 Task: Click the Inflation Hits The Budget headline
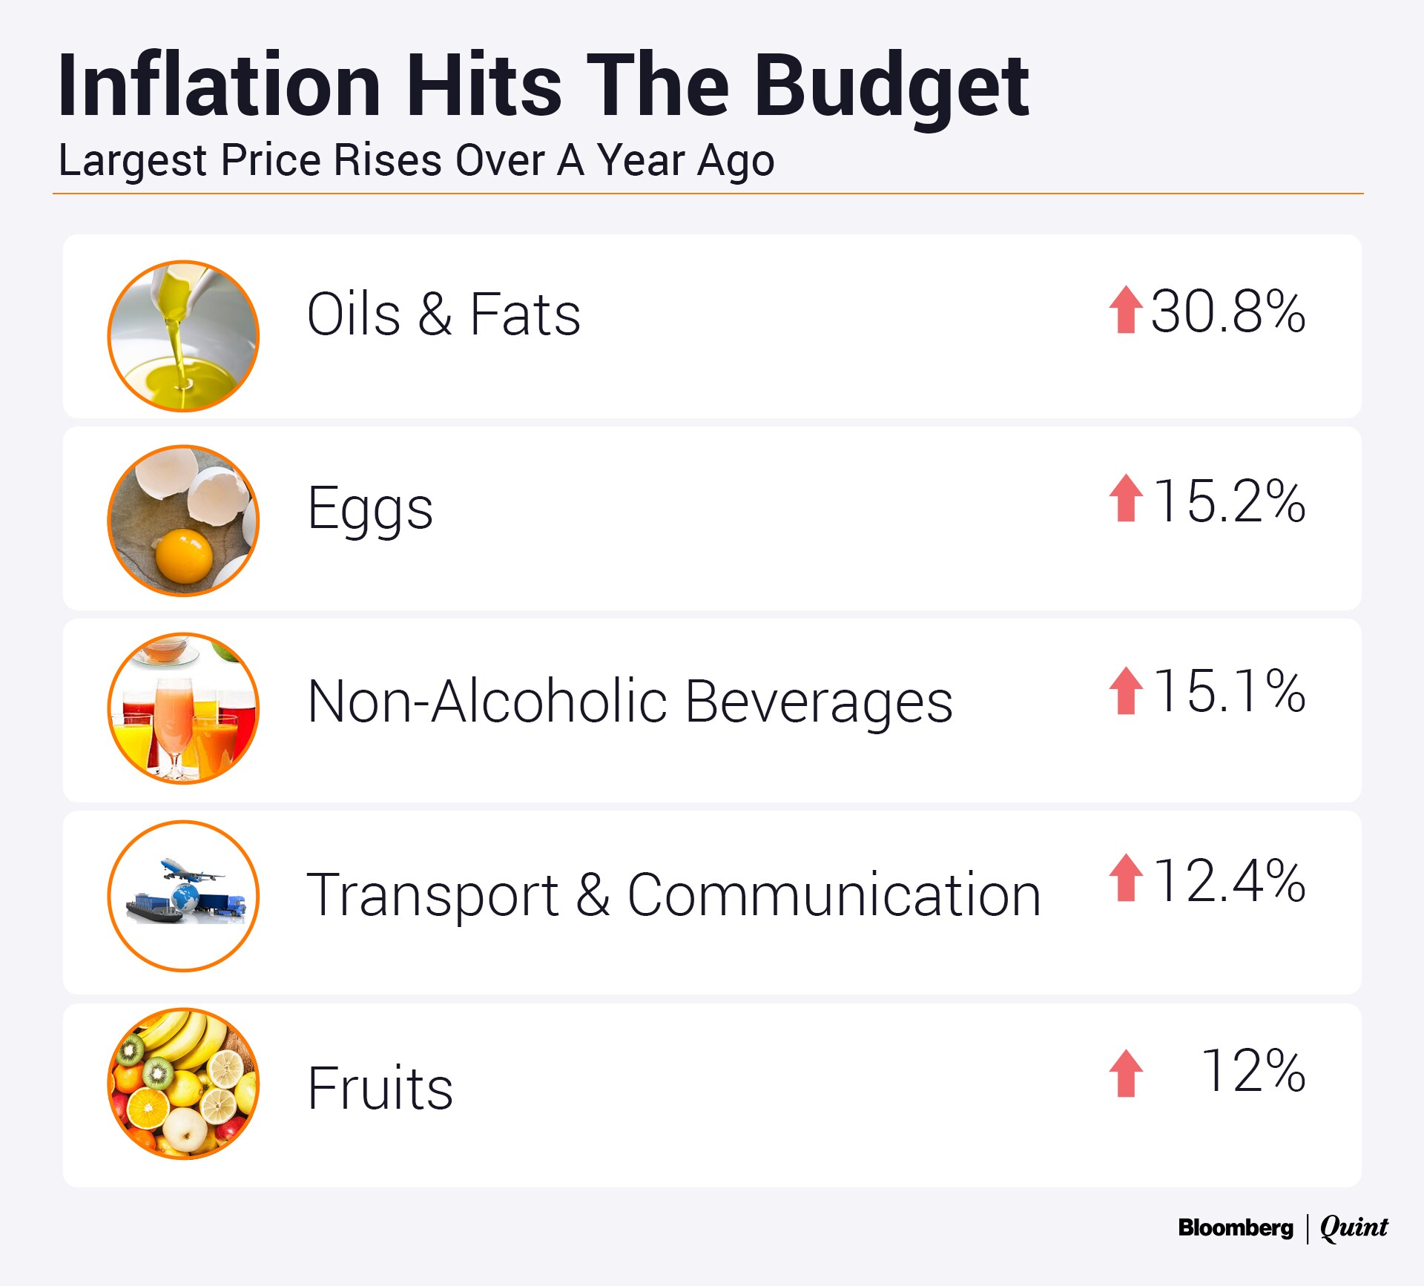(x=543, y=85)
